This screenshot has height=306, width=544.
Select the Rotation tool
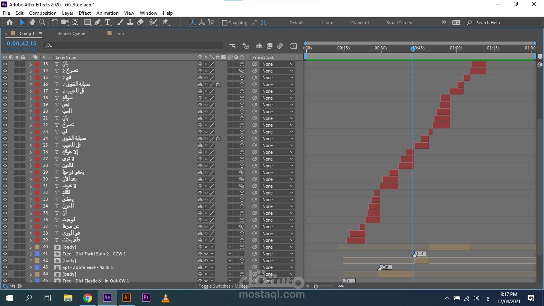tap(55, 22)
